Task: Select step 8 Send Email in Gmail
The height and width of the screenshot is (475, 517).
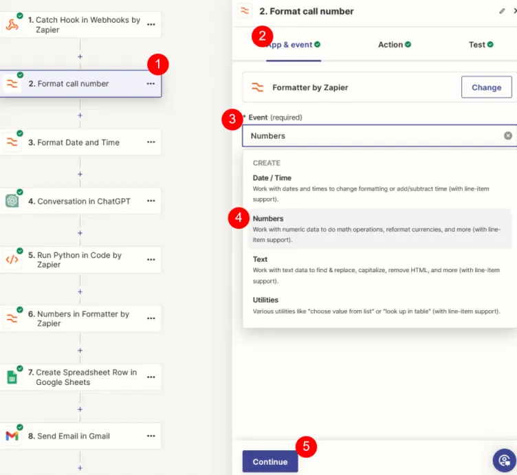Action: (80, 436)
